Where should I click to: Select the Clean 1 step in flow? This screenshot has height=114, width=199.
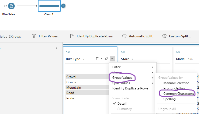pyautogui.click(x=49, y=6)
